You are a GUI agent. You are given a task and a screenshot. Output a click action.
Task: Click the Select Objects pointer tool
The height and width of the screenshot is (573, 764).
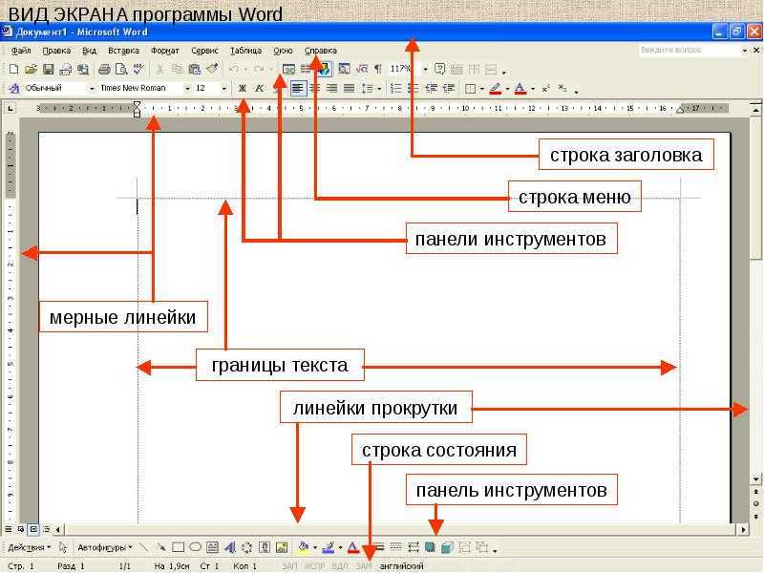click(x=63, y=547)
